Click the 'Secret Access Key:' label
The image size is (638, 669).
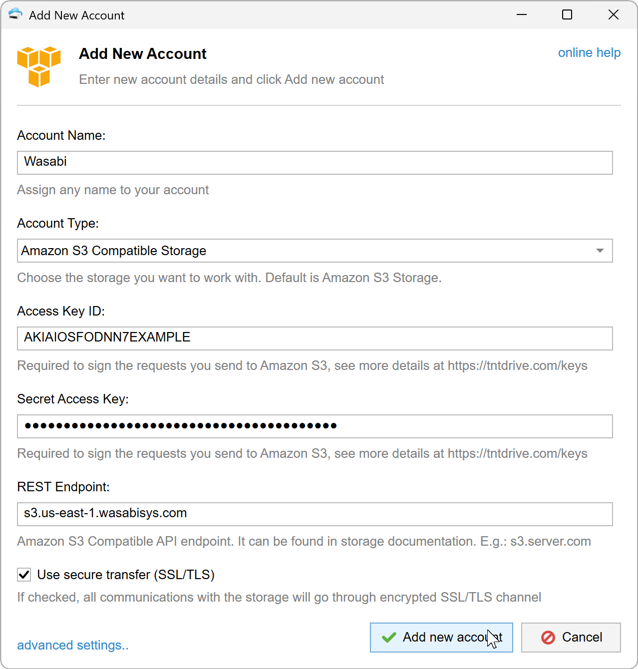pyautogui.click(x=73, y=399)
